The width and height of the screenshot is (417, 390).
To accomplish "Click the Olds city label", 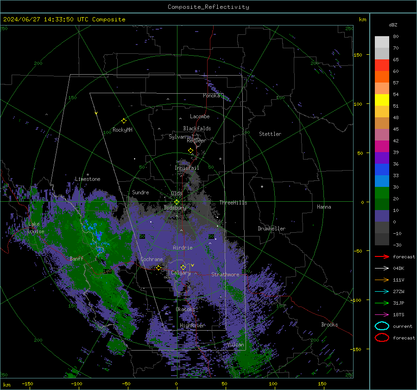I will (177, 193).
